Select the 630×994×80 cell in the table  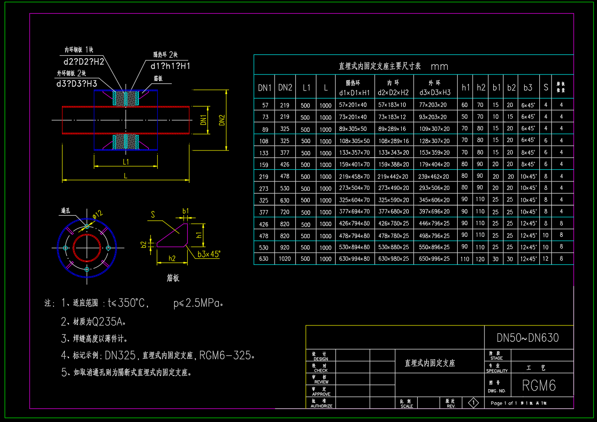354,259
